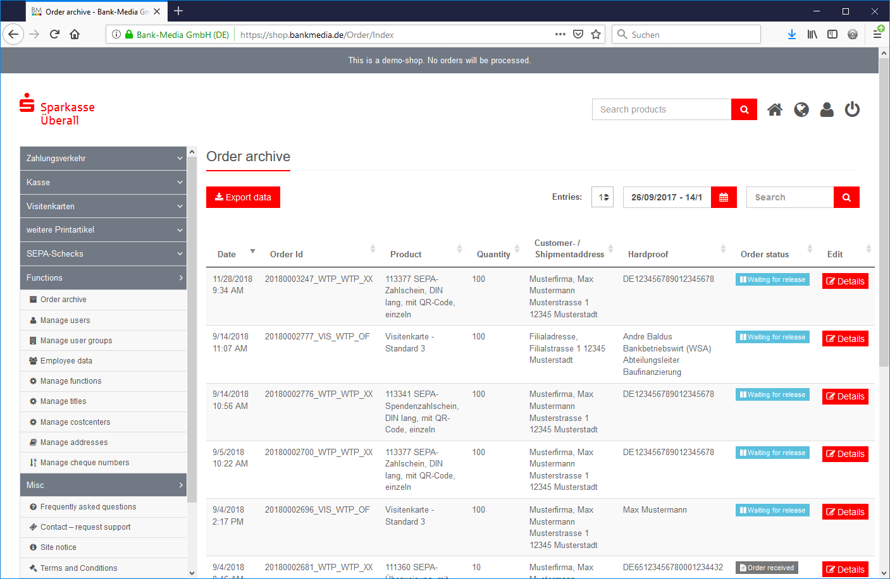Click the home icon in shop header
Image resolution: width=890 pixels, height=579 pixels.
pos(775,110)
